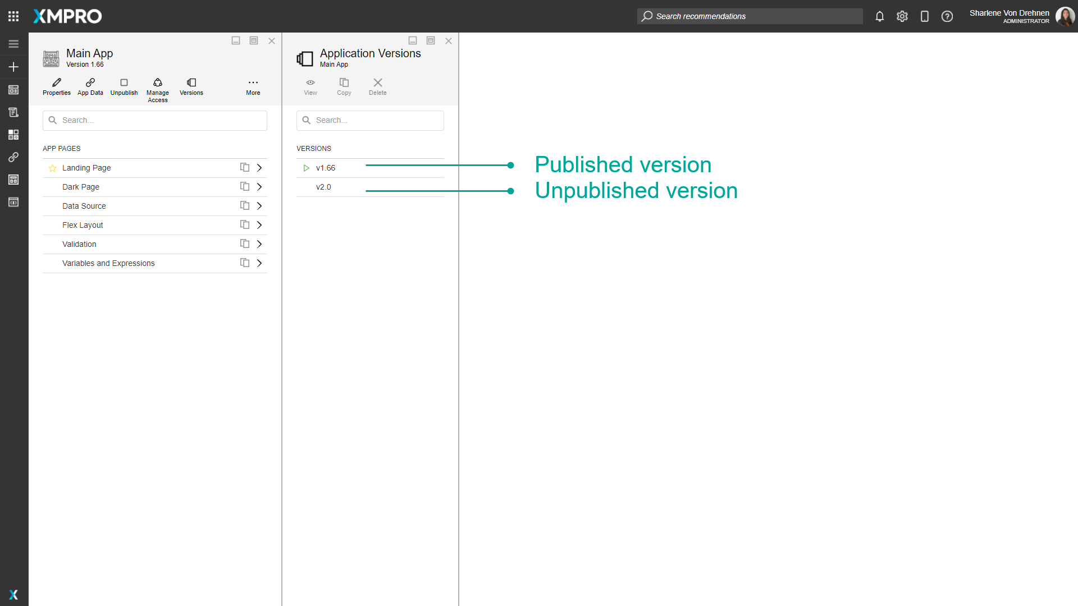Open the help icon
The width and height of the screenshot is (1078, 606).
coord(947,16)
